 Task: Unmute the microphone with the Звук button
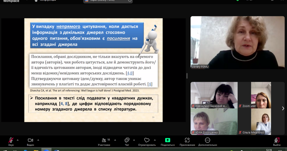tap(11, 142)
